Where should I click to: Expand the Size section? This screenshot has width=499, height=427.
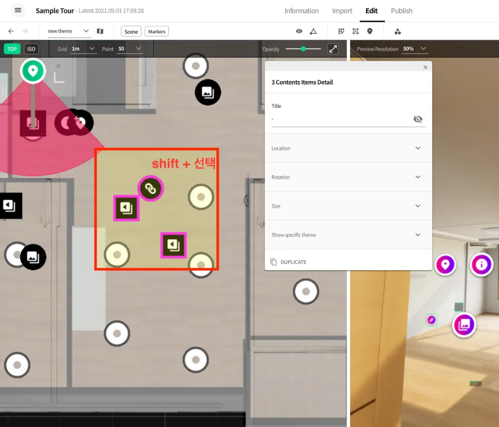click(x=348, y=206)
